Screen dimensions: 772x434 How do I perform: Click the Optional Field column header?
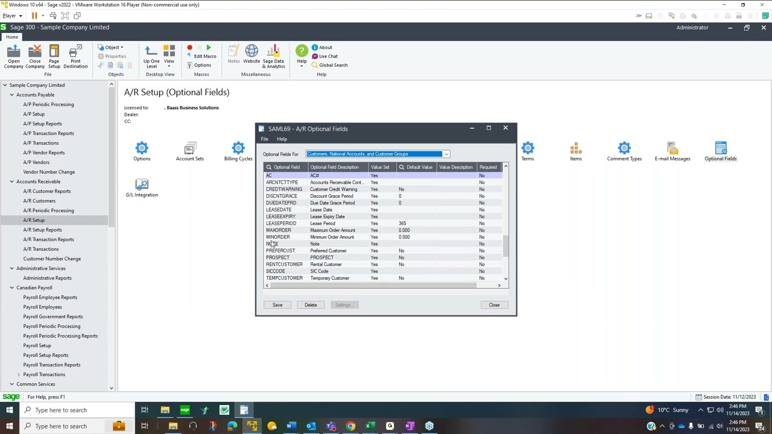pos(286,168)
